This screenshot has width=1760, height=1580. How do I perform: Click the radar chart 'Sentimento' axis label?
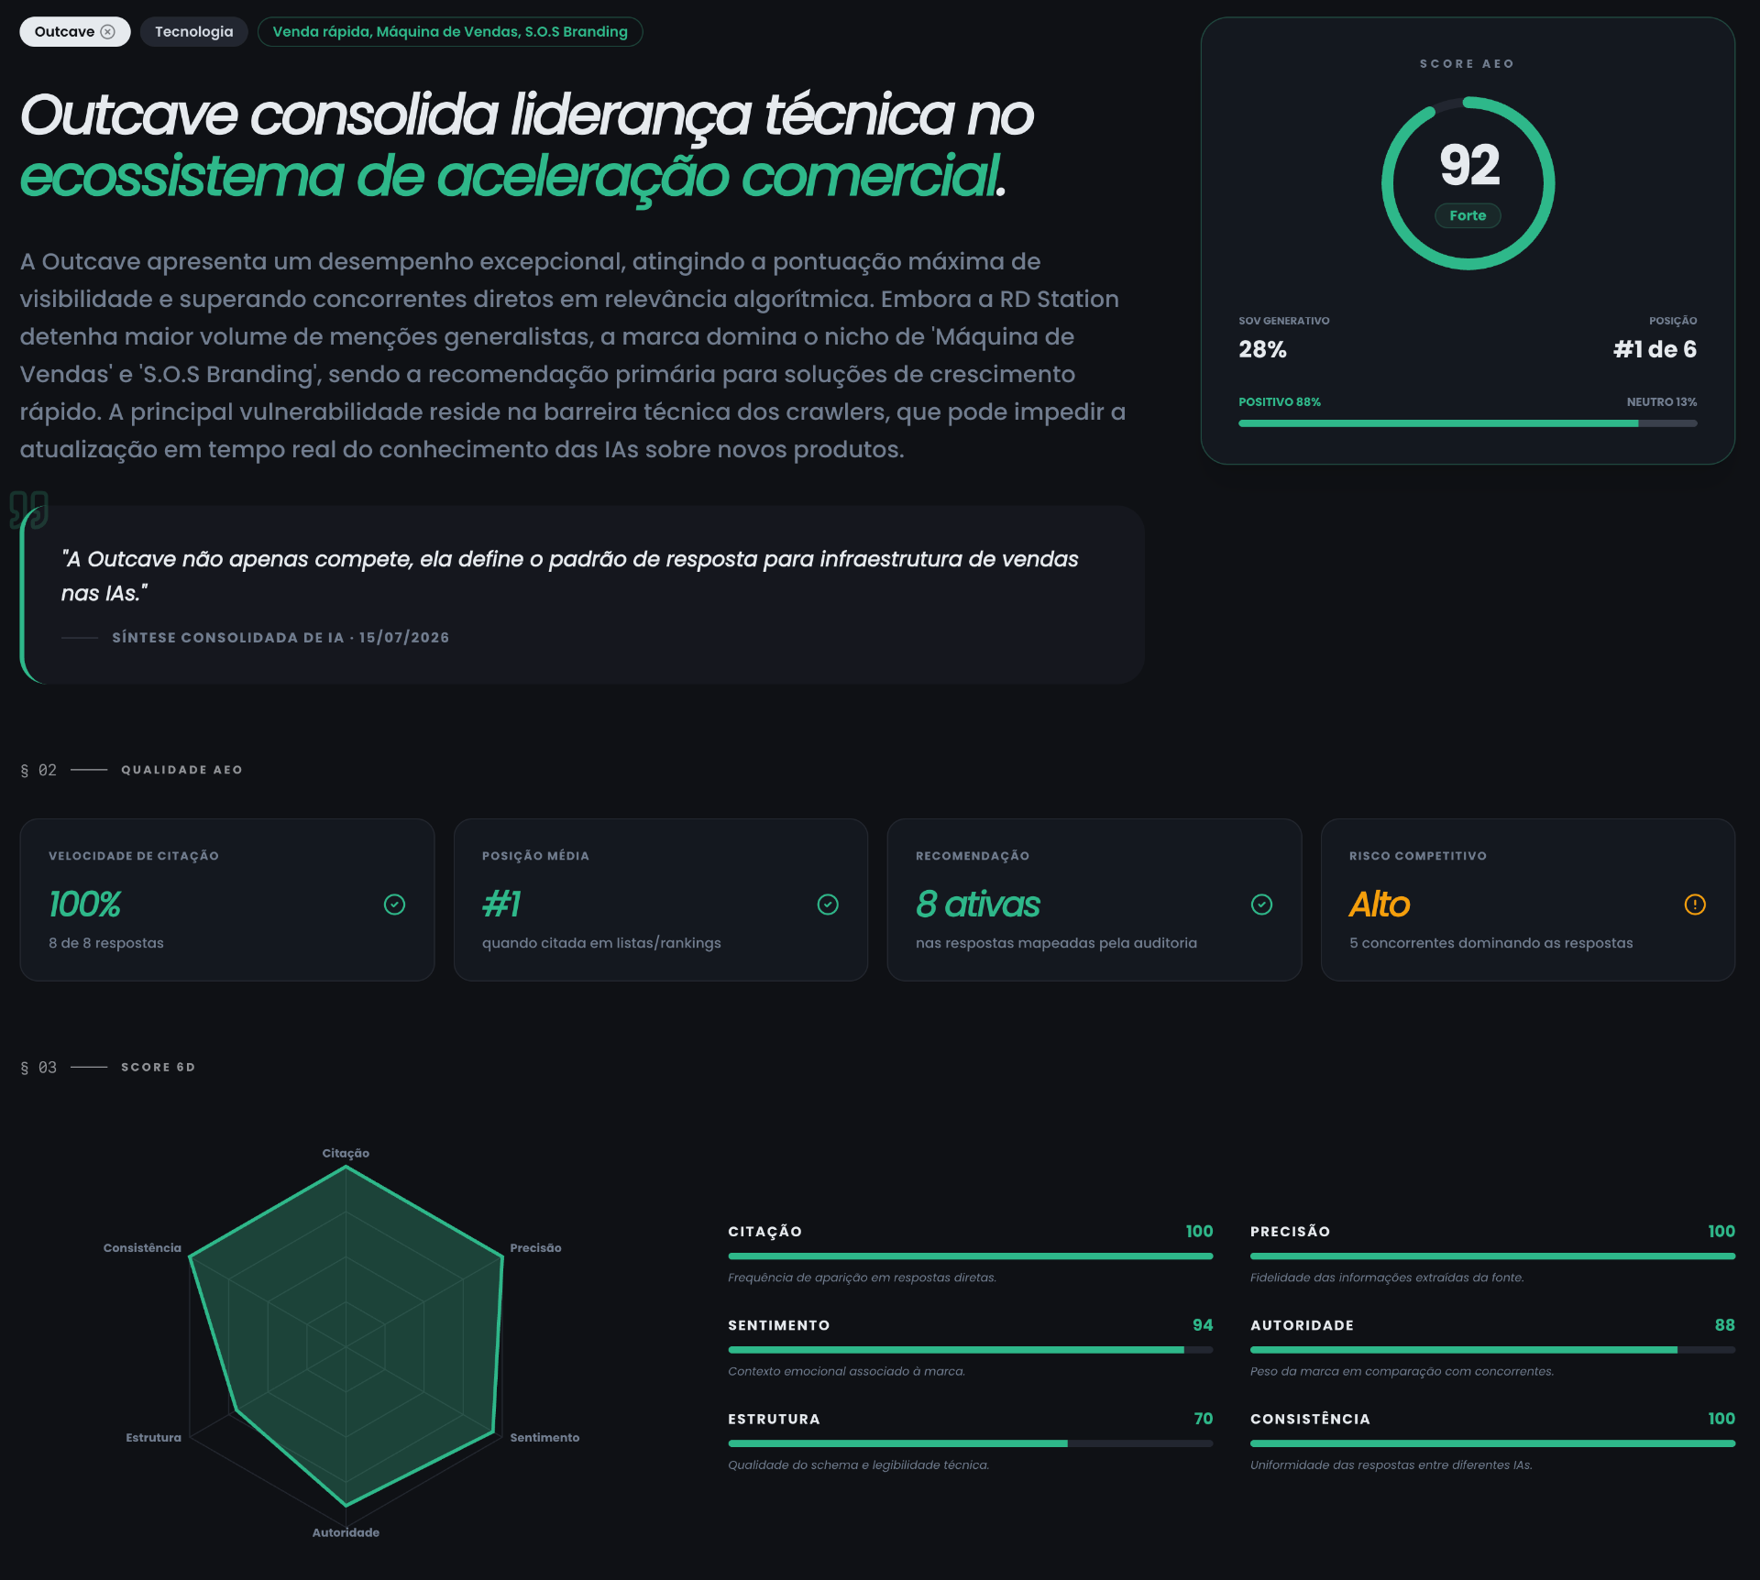(544, 1437)
